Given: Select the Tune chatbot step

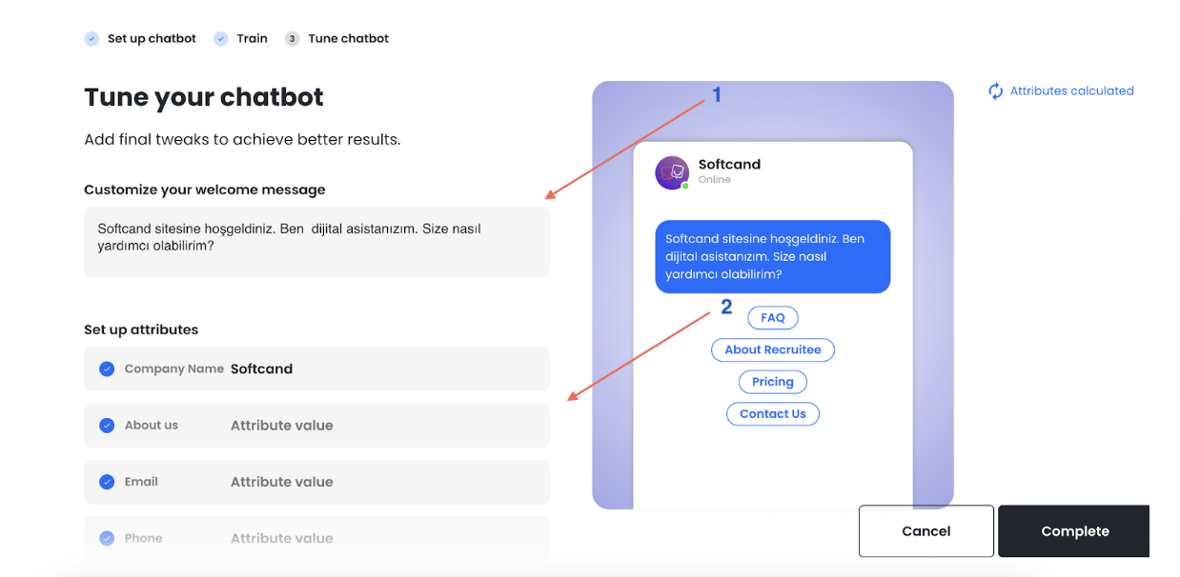Looking at the screenshot, I should 349,39.
